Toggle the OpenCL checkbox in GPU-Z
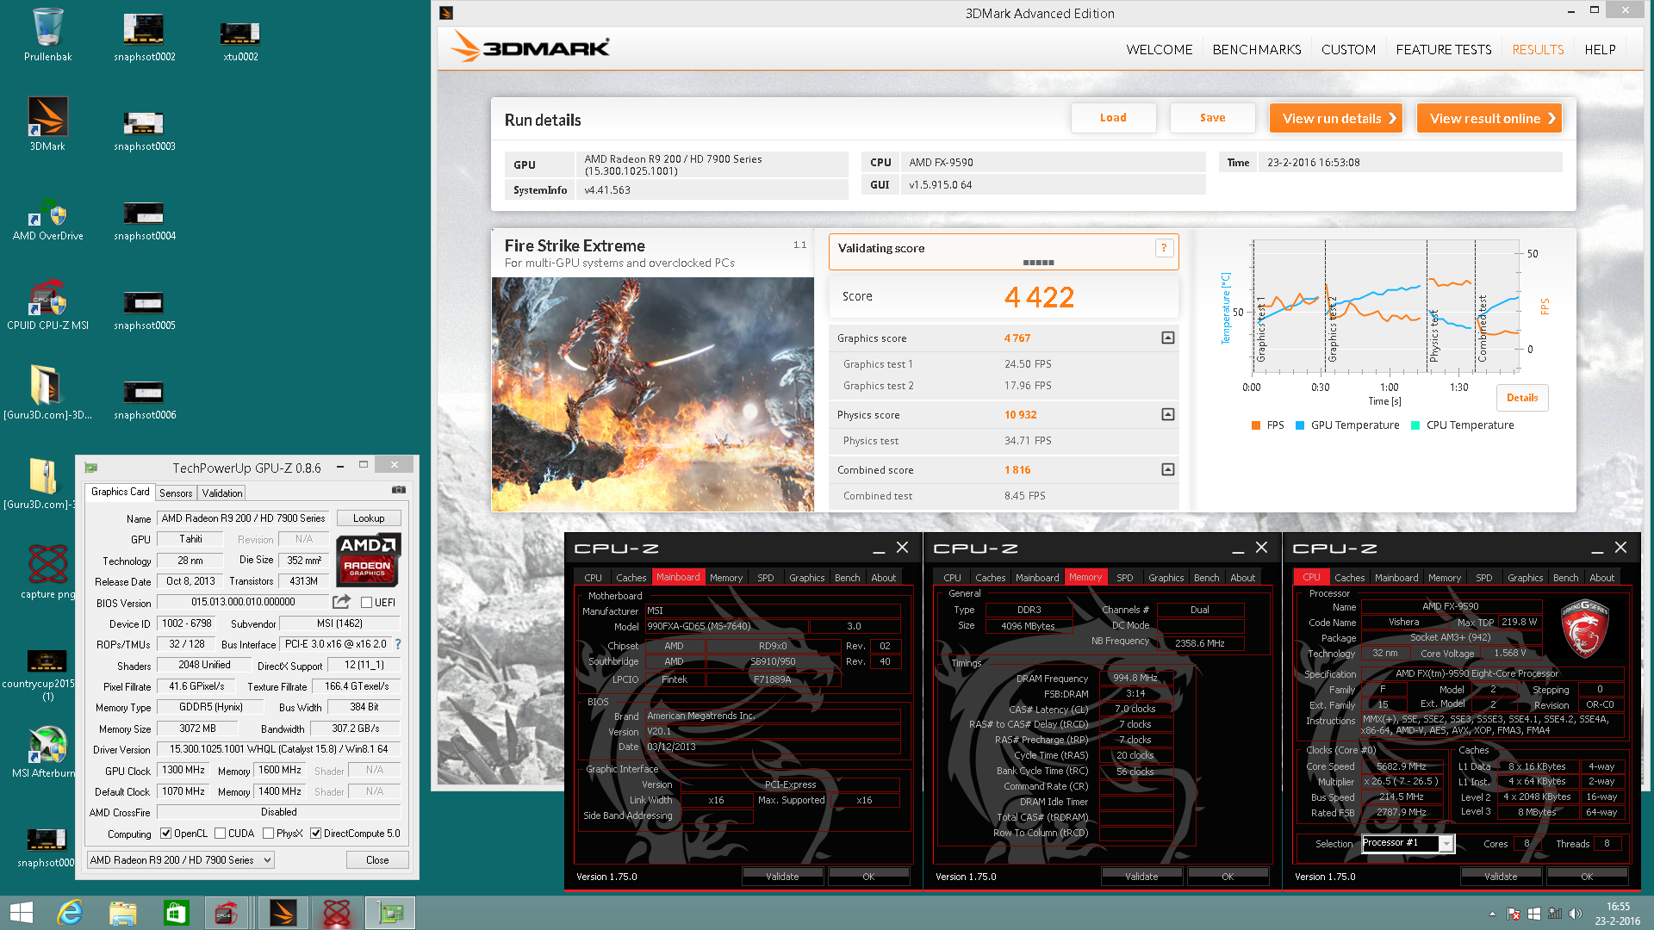The height and width of the screenshot is (930, 1654). 166,834
